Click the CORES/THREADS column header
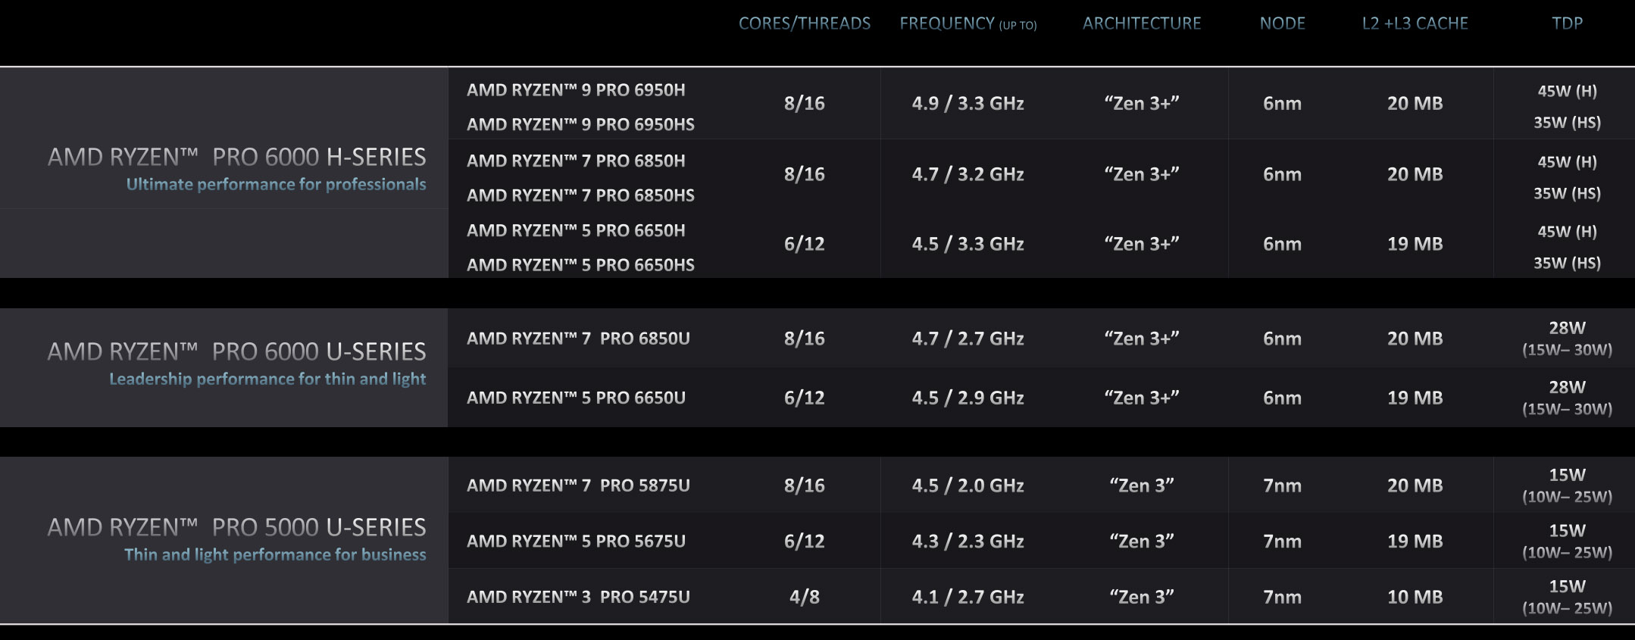Viewport: 1635px width, 640px height. (805, 23)
